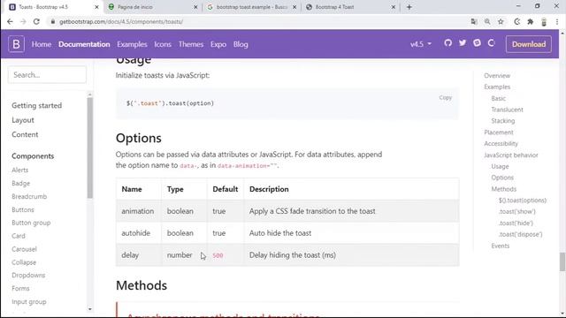
Task: Open Icons in navbar
Action: click(163, 44)
